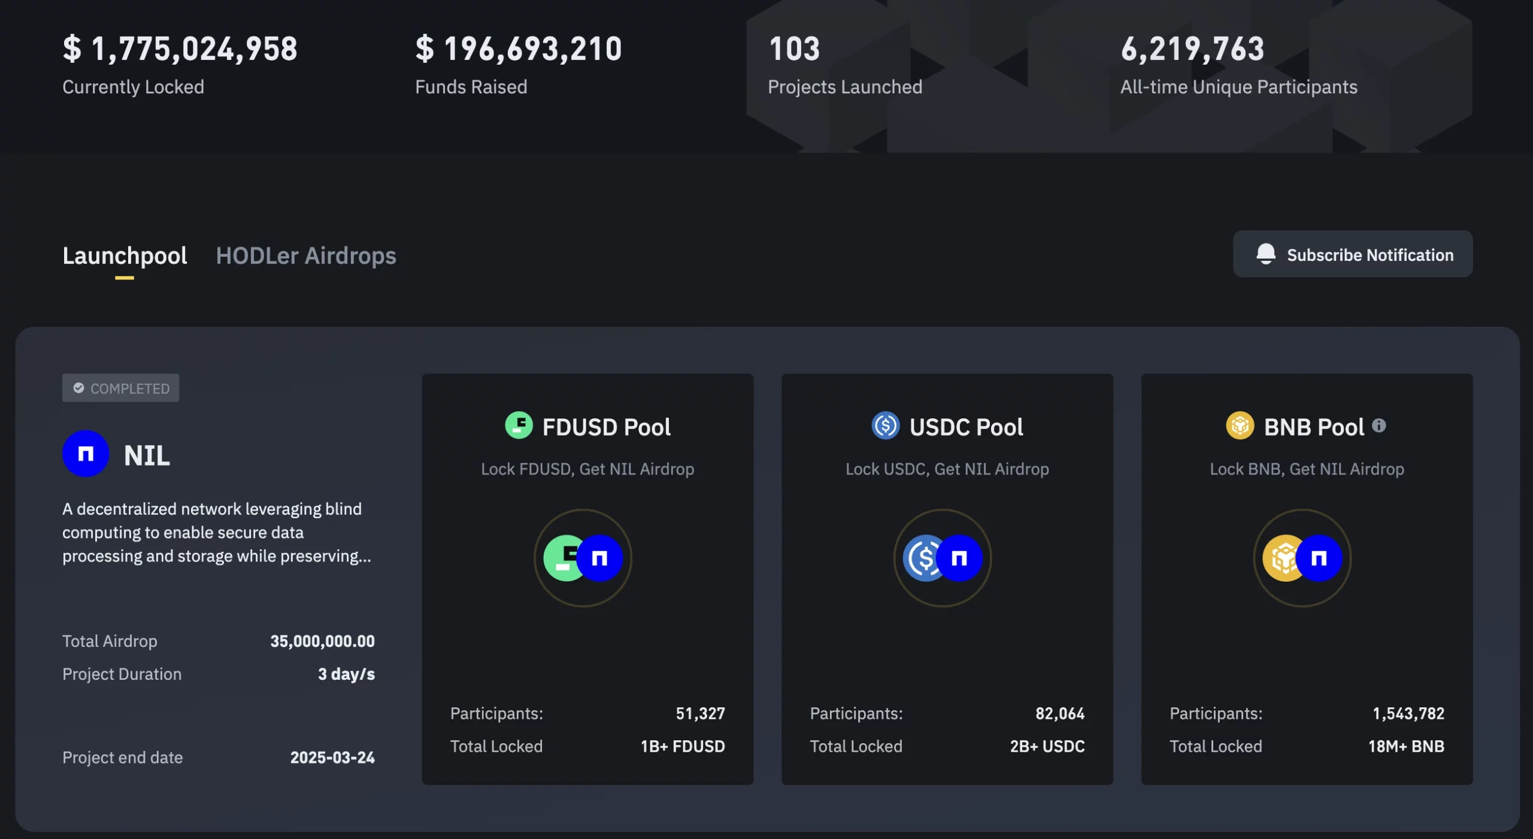Click the bell icon in Subscribe Notification
The image size is (1533, 839).
[1265, 254]
